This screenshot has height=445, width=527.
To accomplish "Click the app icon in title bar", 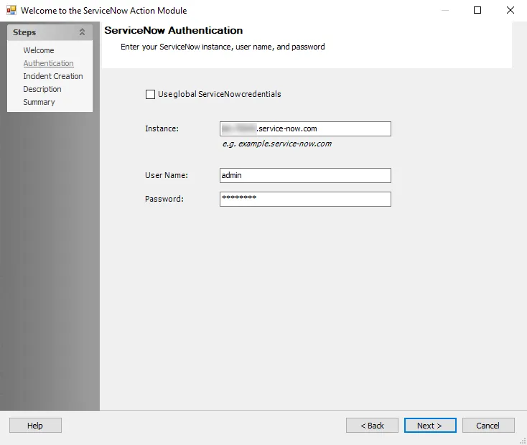I will pyautogui.click(x=11, y=11).
